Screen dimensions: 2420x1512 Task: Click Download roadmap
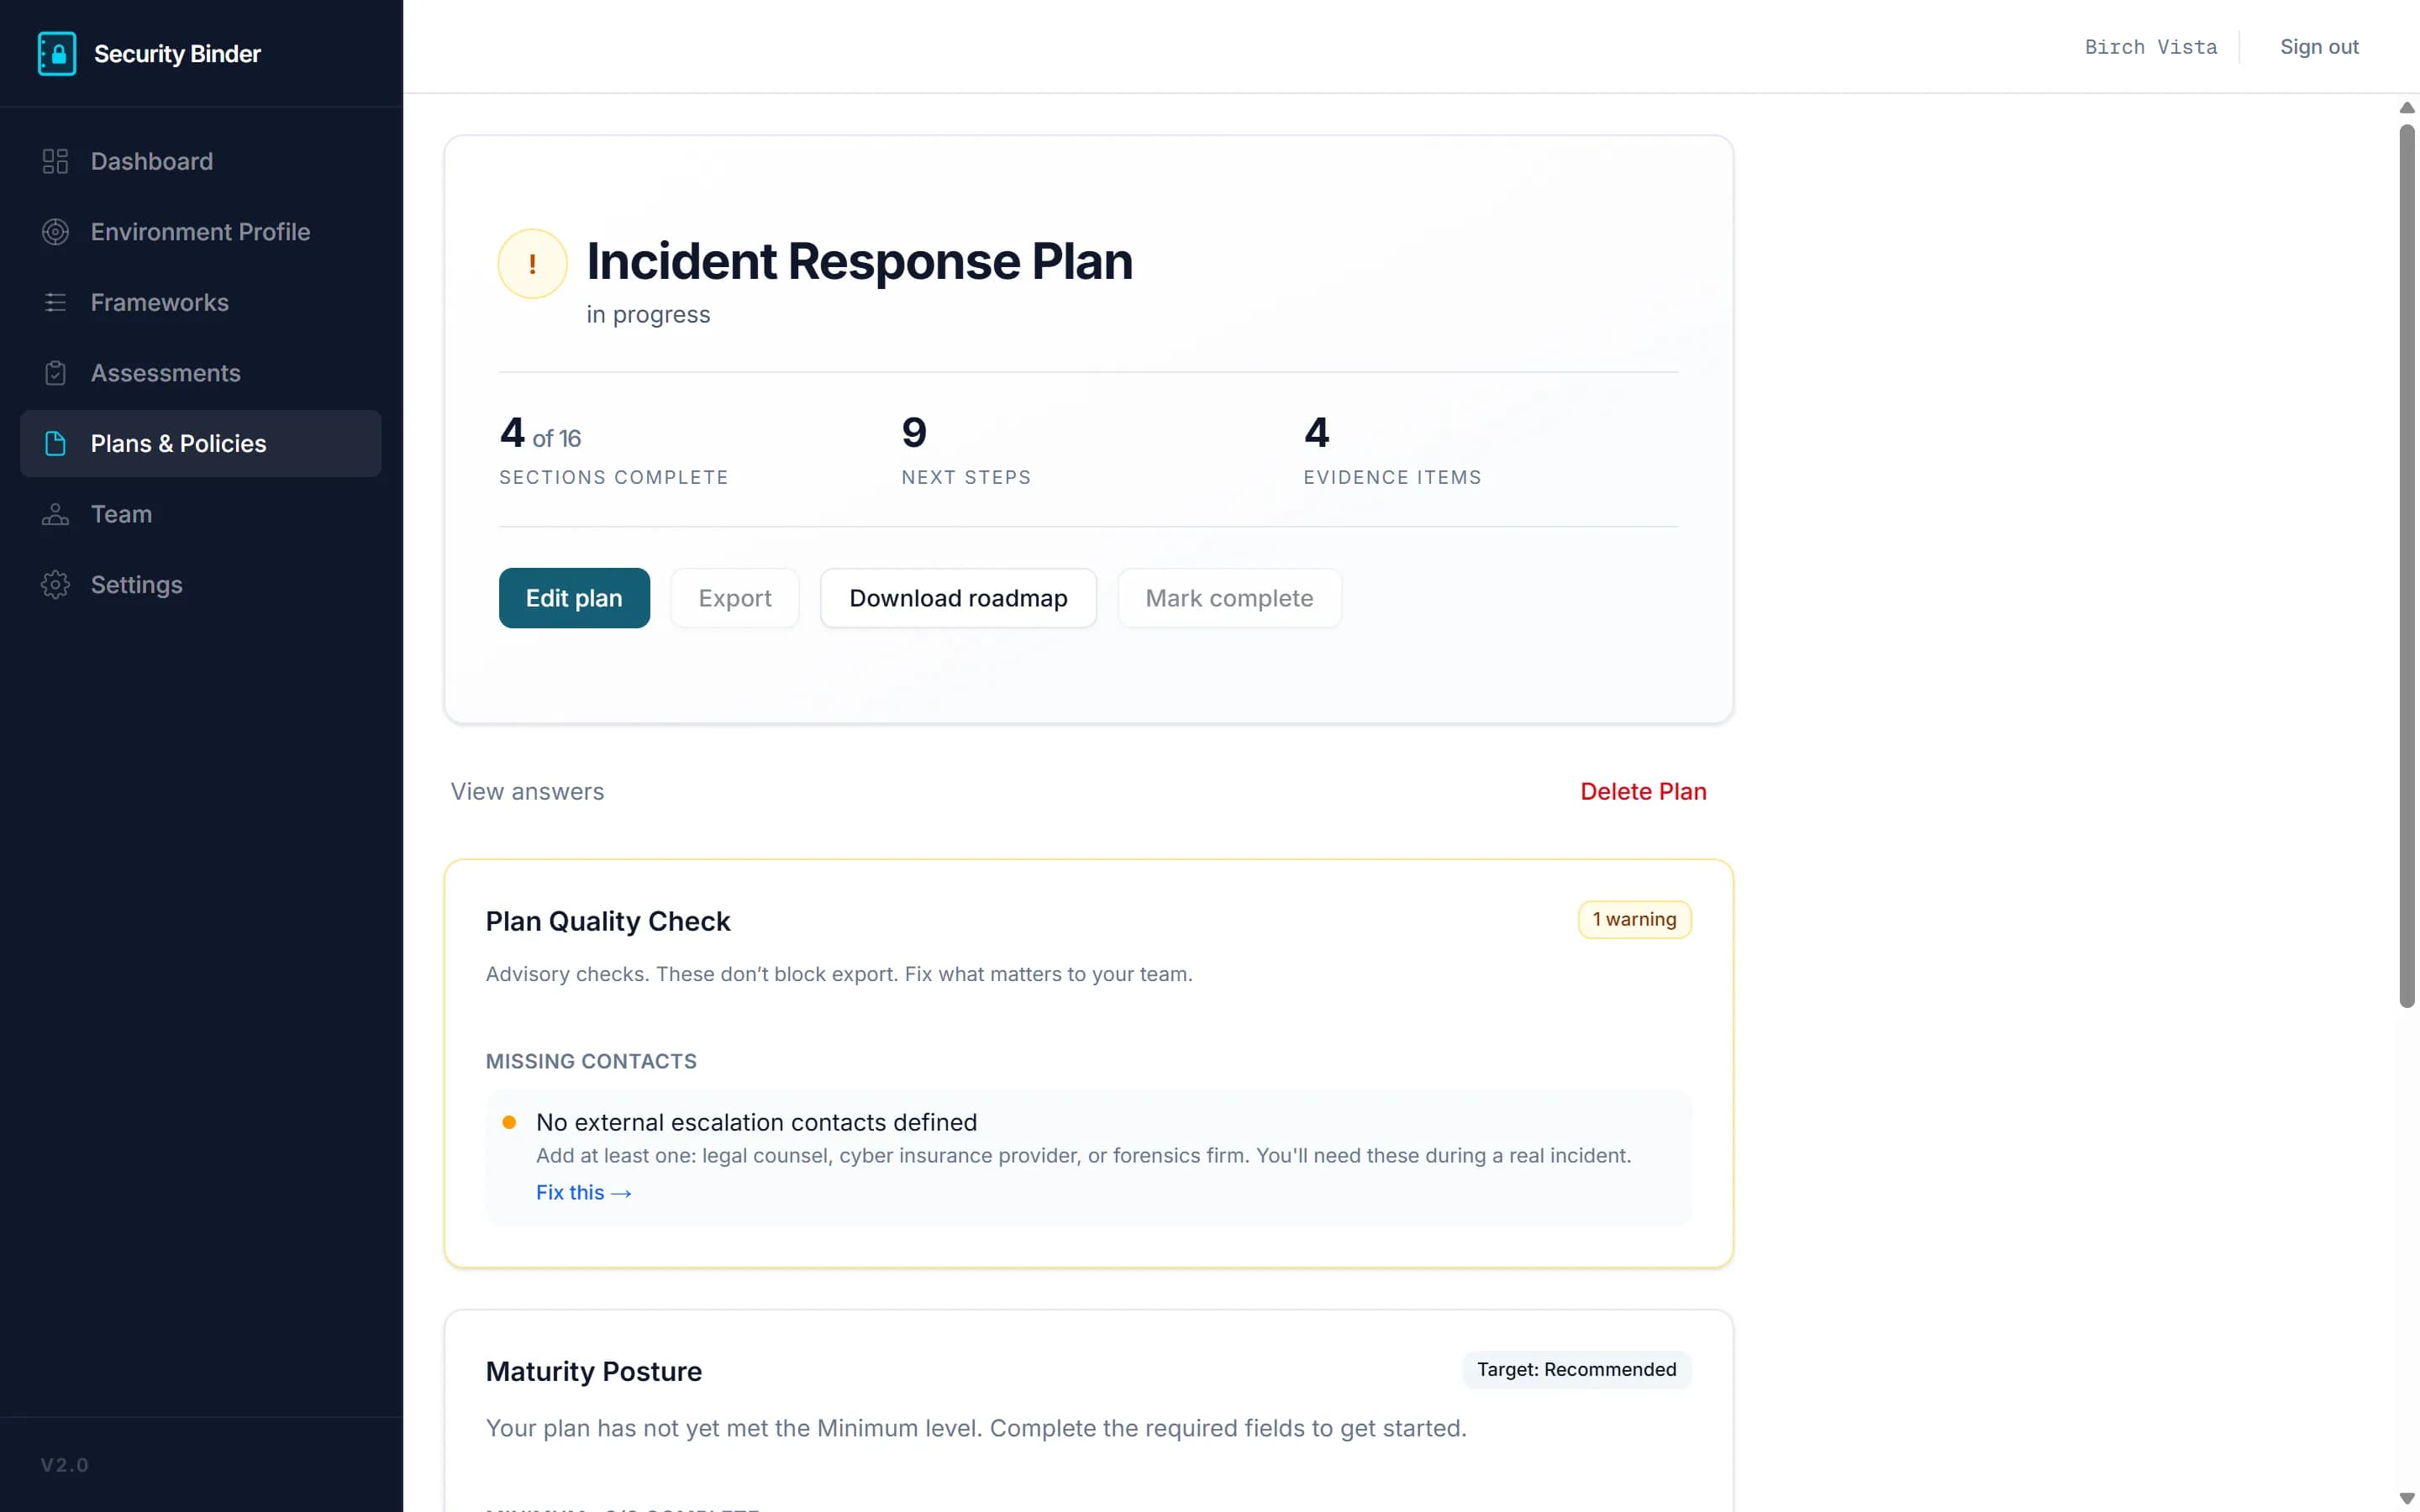(958, 598)
